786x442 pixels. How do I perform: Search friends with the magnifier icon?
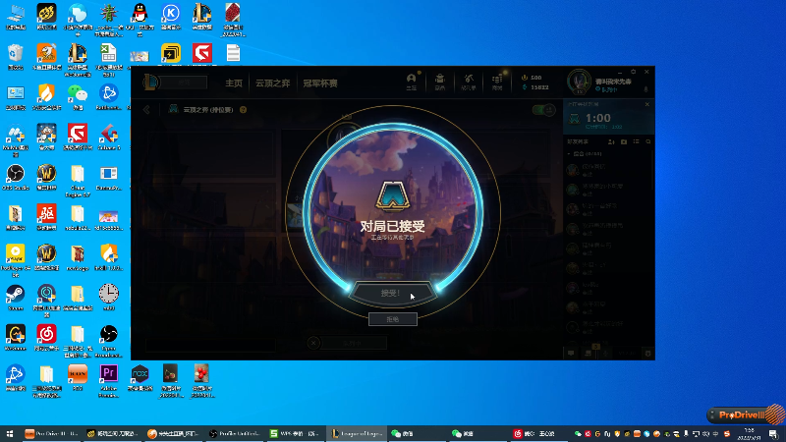[648, 141]
